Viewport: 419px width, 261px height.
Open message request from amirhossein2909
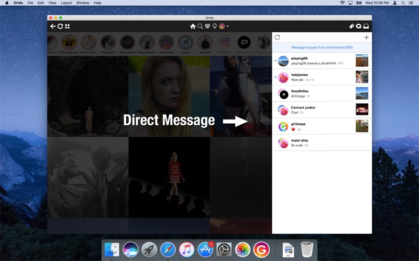322,48
